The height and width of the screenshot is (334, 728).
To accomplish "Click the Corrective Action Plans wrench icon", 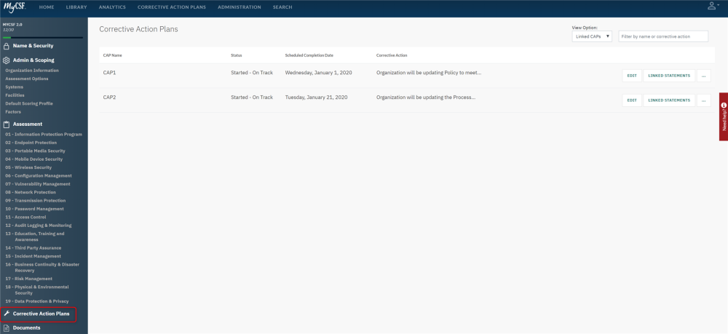I will [x=7, y=314].
